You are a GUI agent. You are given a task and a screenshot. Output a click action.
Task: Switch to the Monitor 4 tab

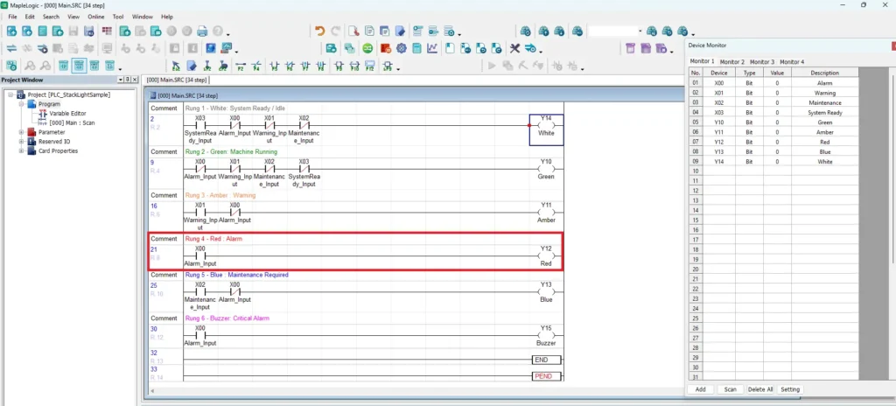pyautogui.click(x=792, y=61)
